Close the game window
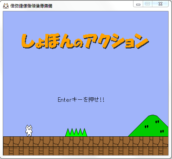Viewport: 172px width, 159px height. point(160,4)
